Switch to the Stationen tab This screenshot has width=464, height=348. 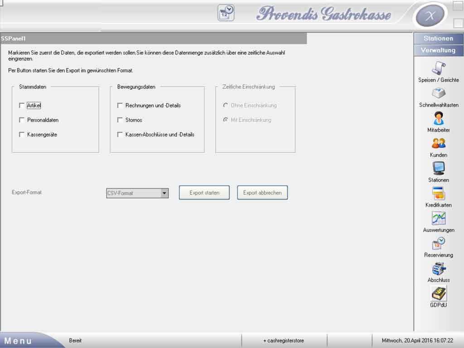point(438,39)
